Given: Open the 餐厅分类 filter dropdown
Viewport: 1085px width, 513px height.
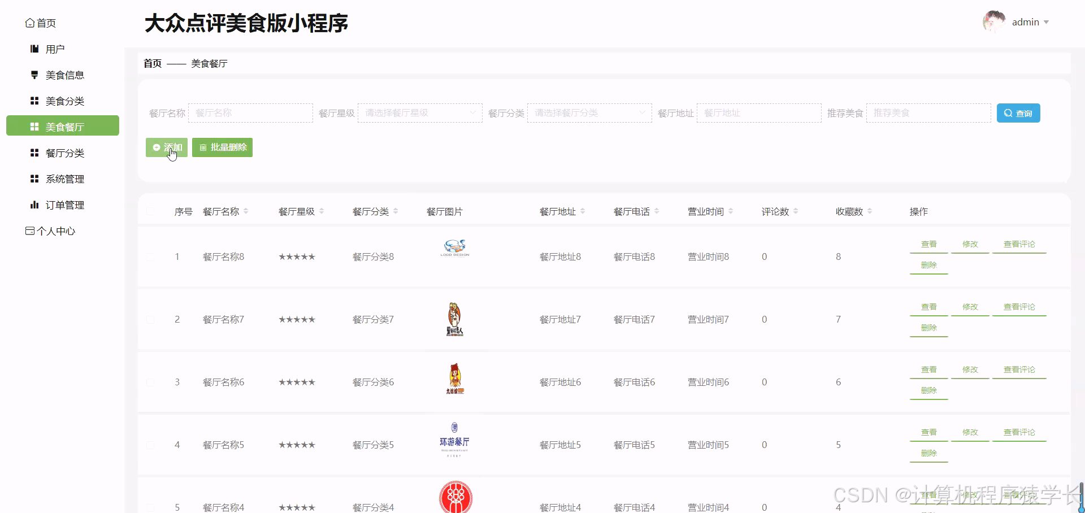Looking at the screenshot, I should pyautogui.click(x=589, y=113).
